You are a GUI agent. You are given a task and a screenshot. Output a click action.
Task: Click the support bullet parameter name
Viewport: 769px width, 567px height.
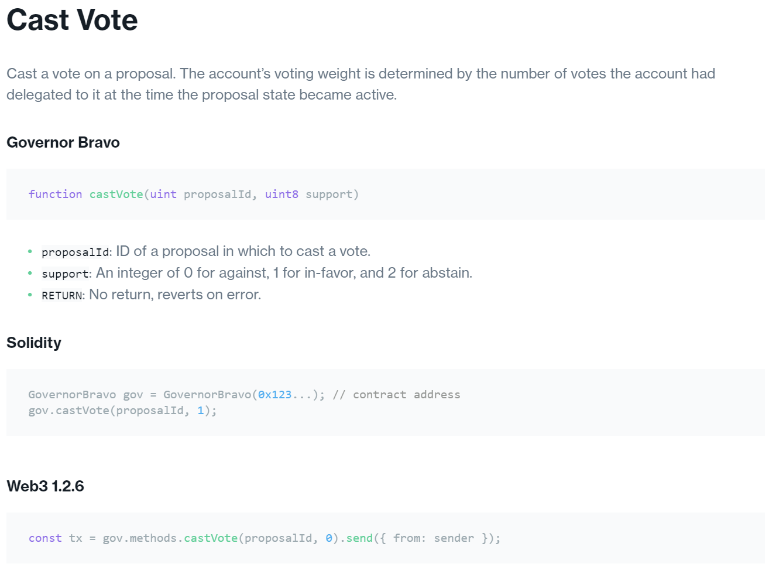click(x=65, y=274)
